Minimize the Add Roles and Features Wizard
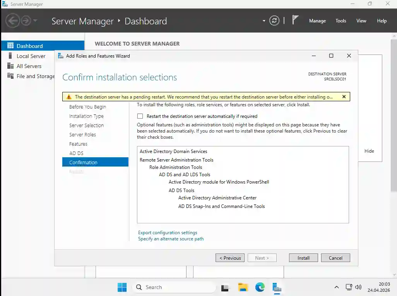This screenshot has height=296, width=397. point(314,56)
